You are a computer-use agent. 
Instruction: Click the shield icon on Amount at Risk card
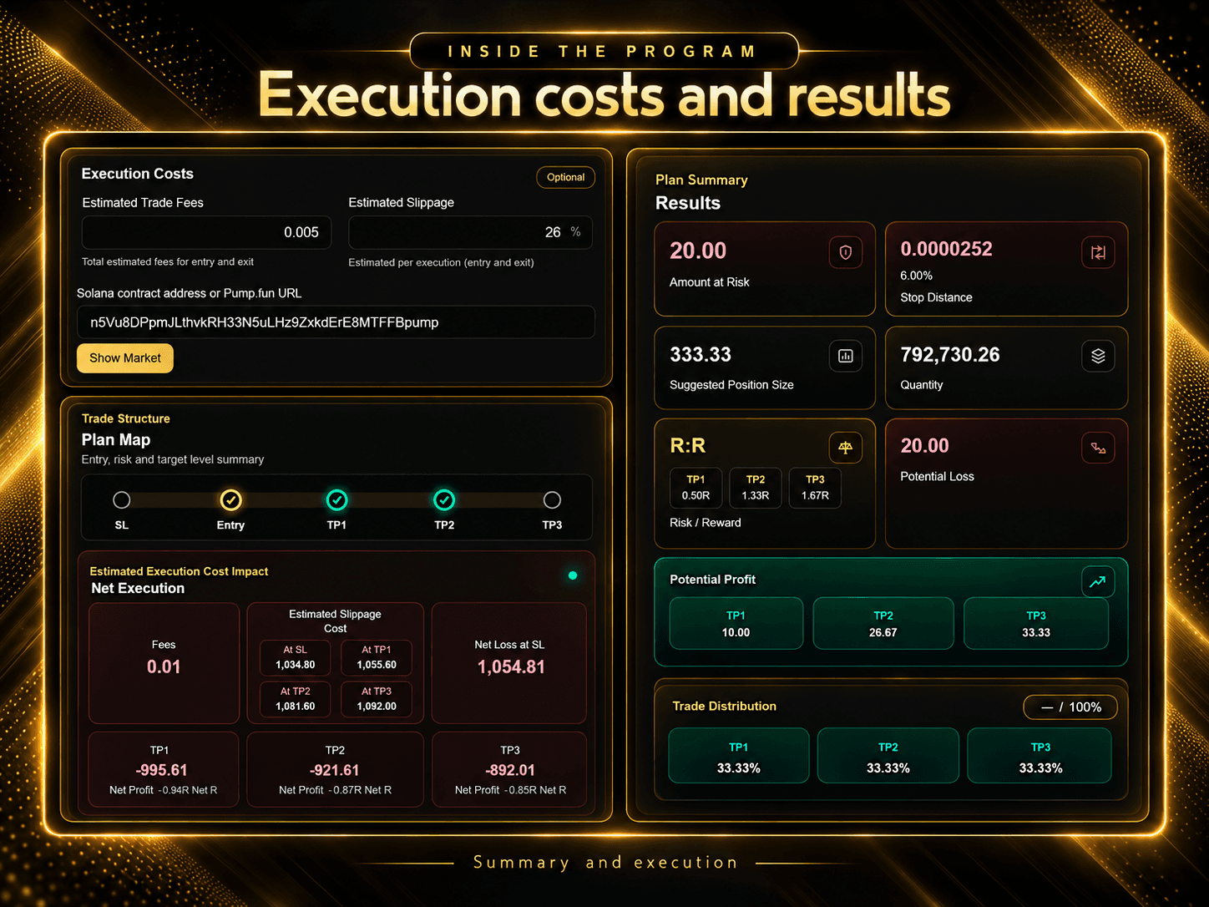pyautogui.click(x=845, y=252)
